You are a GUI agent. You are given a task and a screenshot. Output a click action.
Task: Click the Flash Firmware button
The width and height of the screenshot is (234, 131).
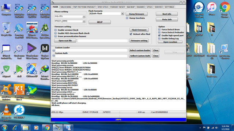point(139,30)
